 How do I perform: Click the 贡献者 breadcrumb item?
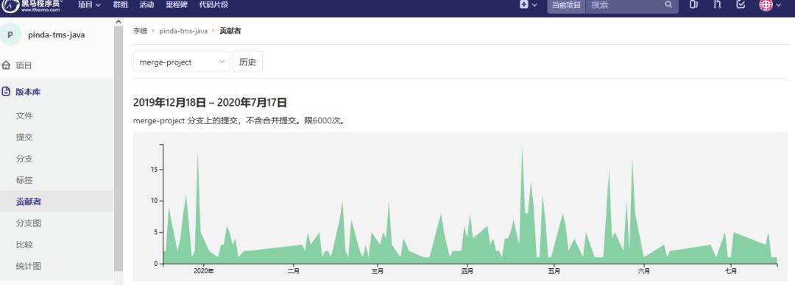pos(230,31)
